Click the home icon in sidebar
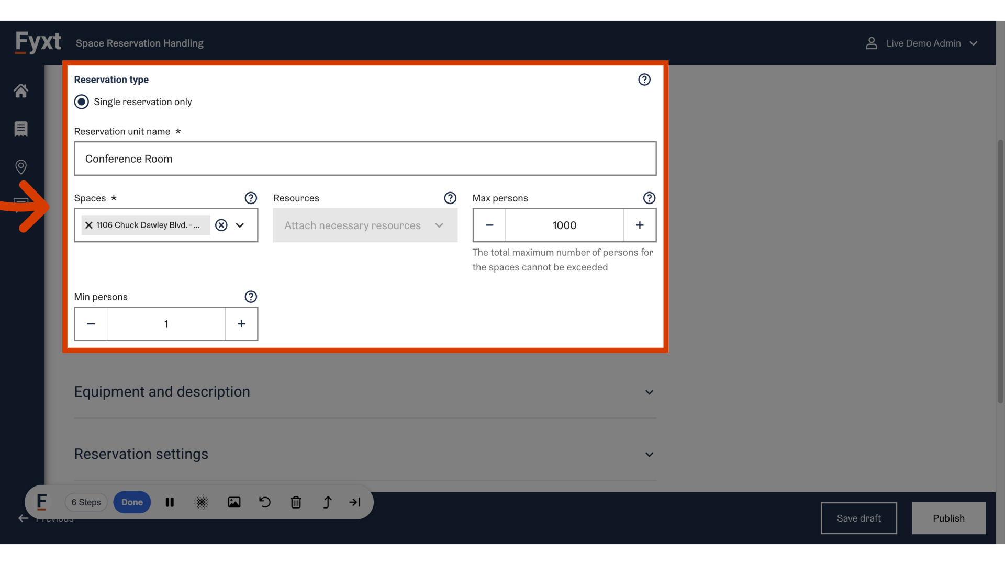1005x565 pixels. 21,91
